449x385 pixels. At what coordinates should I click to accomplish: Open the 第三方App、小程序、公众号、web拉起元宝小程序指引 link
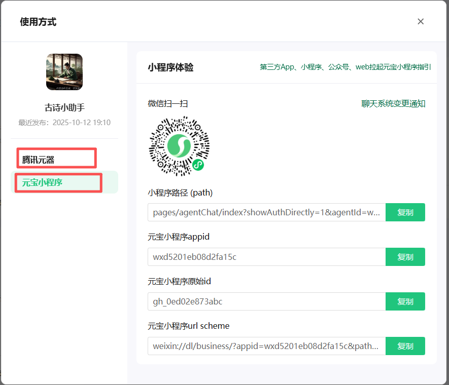[345, 67]
